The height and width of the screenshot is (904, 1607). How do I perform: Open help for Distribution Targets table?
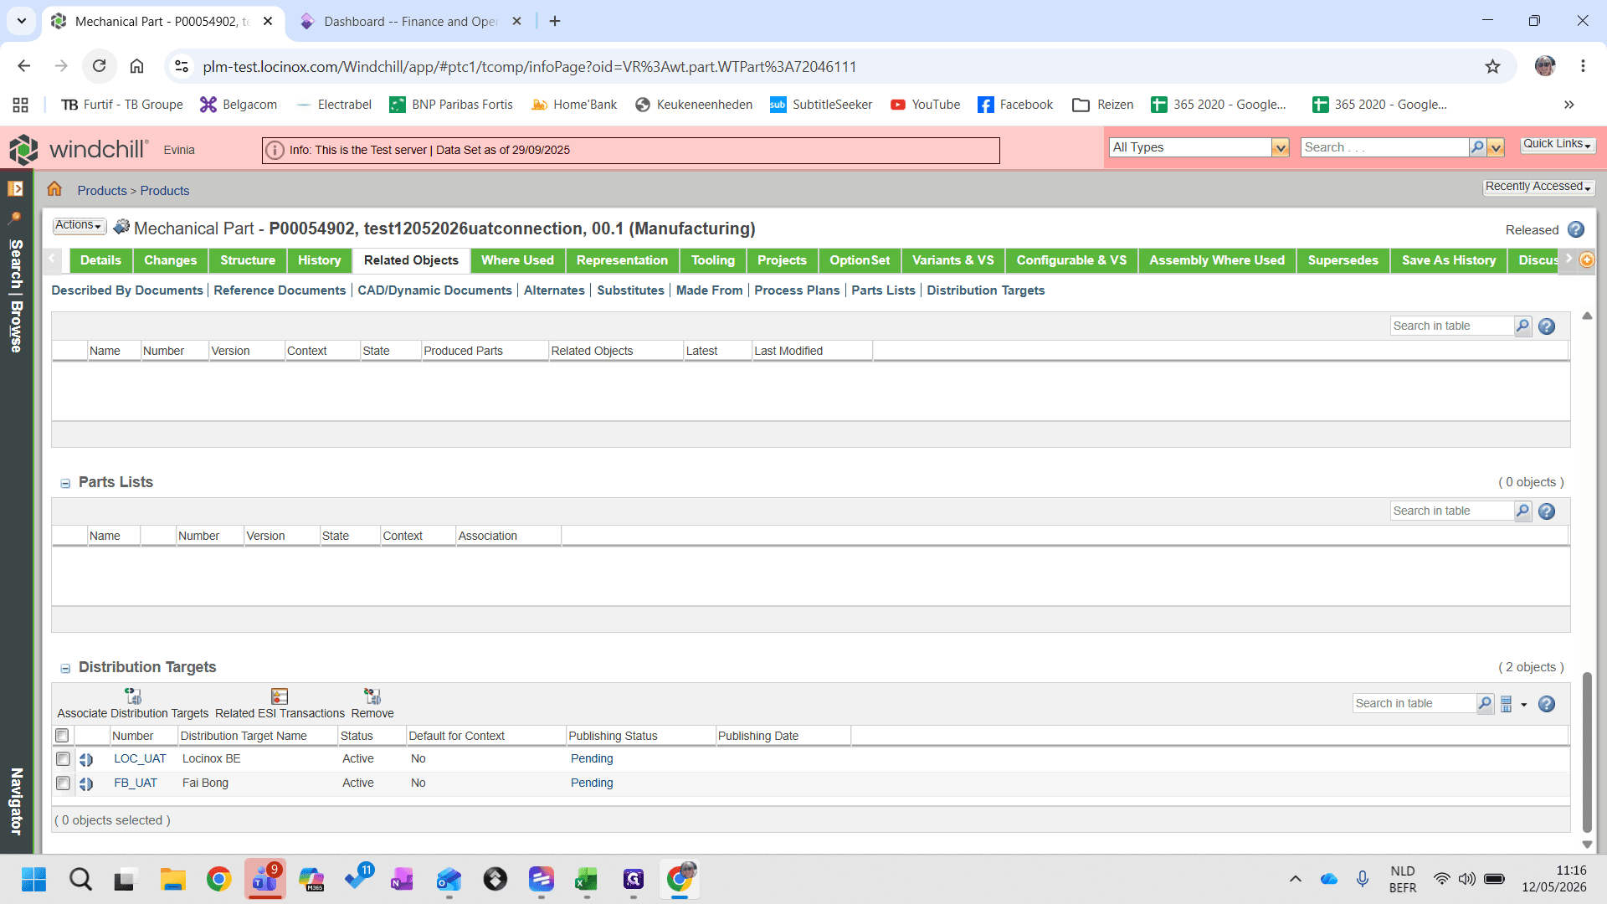click(x=1547, y=704)
